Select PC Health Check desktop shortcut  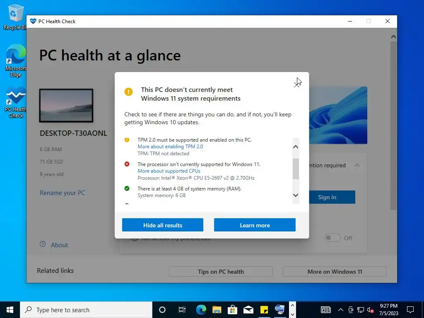coord(16,102)
